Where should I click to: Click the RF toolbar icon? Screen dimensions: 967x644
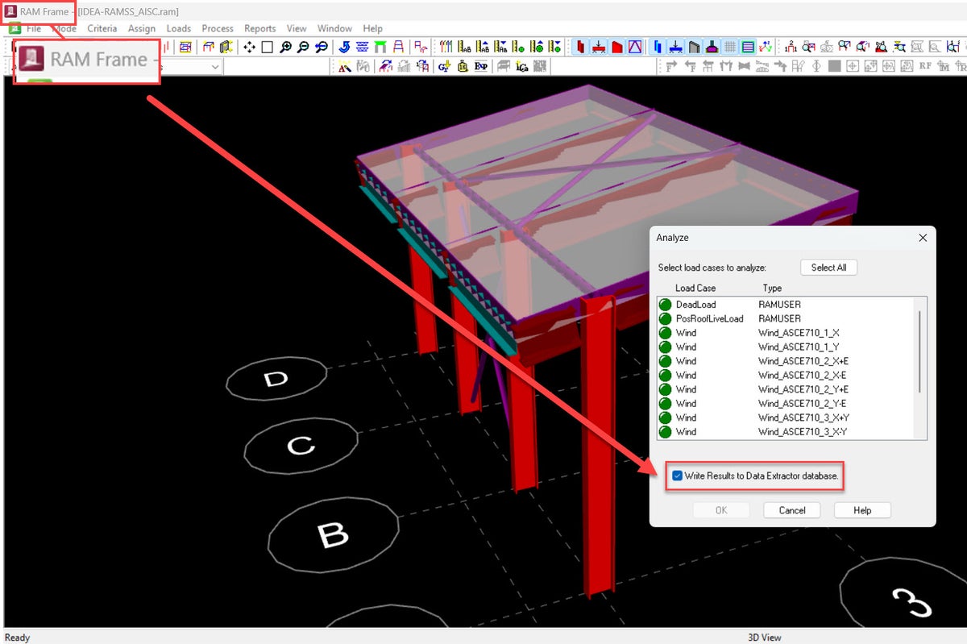(924, 65)
